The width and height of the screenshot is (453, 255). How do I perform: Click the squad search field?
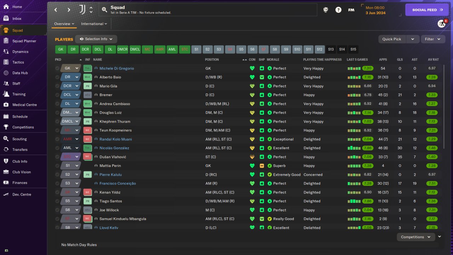208,10
